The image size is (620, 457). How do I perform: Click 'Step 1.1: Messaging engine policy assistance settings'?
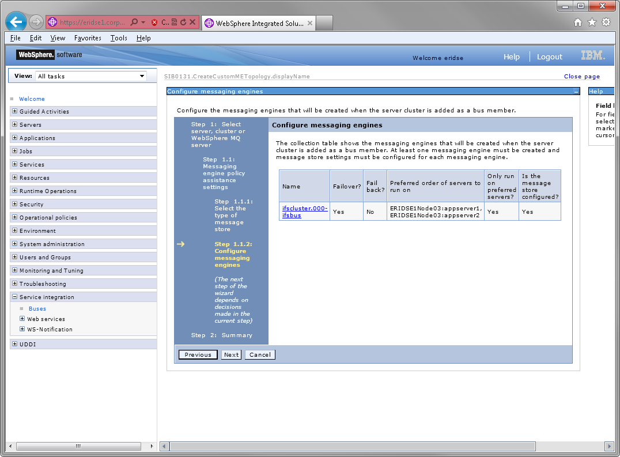coord(224,173)
